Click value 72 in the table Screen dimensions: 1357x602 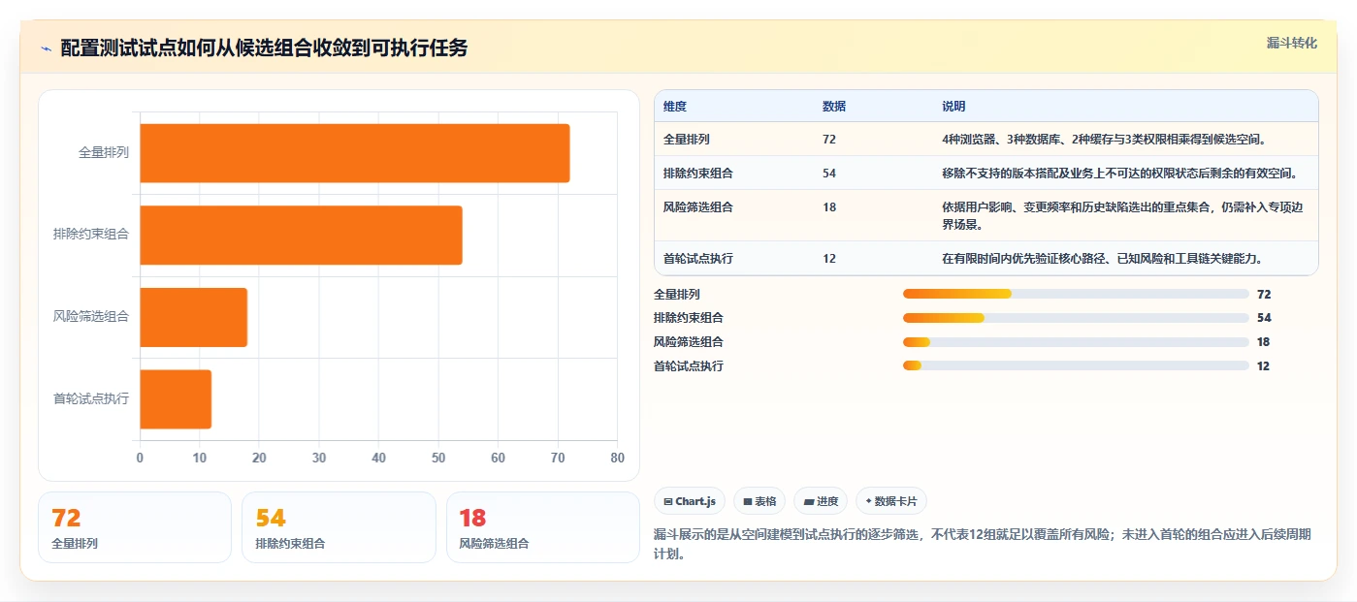click(829, 140)
